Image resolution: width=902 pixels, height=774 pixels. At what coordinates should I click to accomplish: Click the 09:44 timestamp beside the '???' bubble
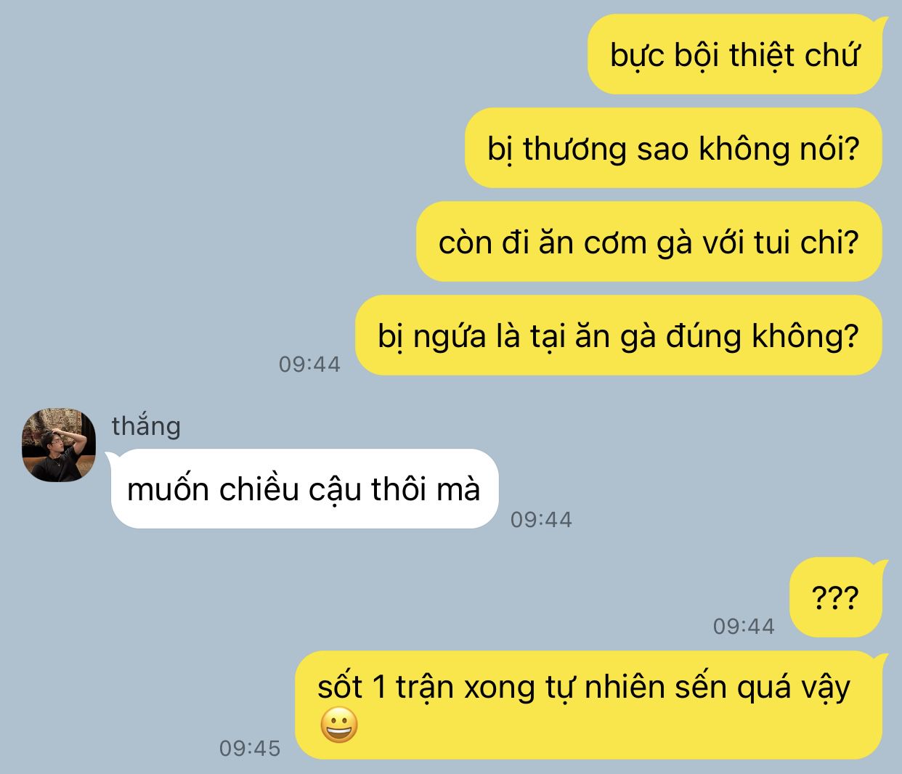744,626
